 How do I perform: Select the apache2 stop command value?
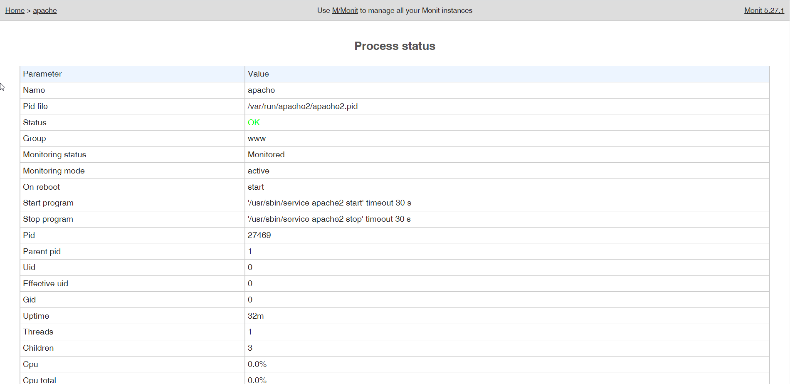(329, 219)
